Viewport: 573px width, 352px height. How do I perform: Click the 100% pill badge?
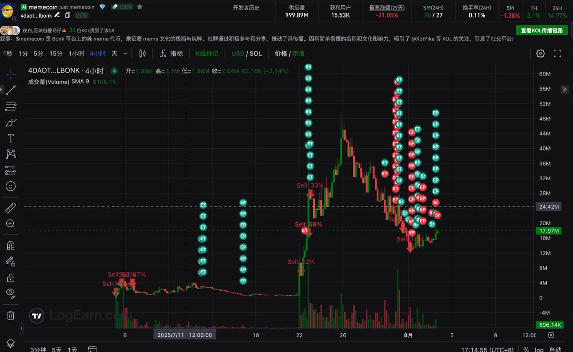[x=122, y=7]
